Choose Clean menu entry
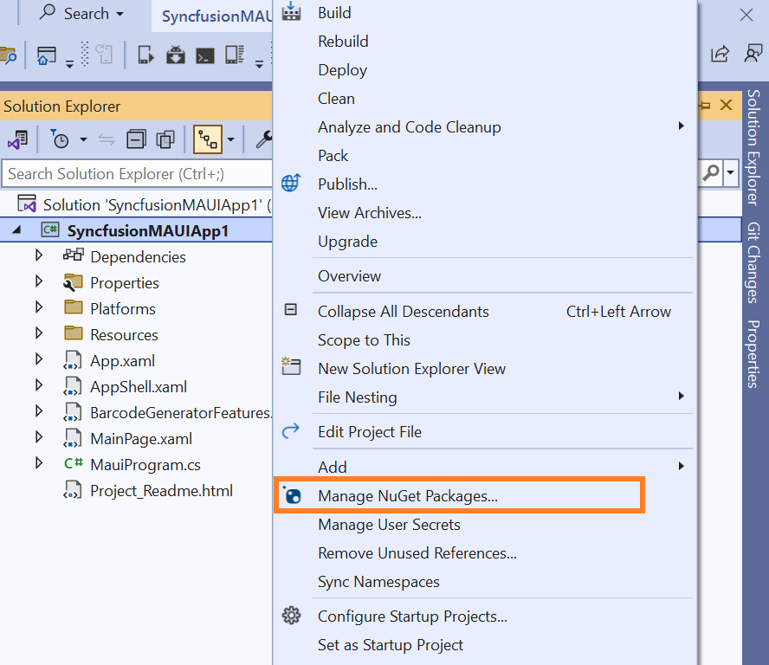 point(485,99)
